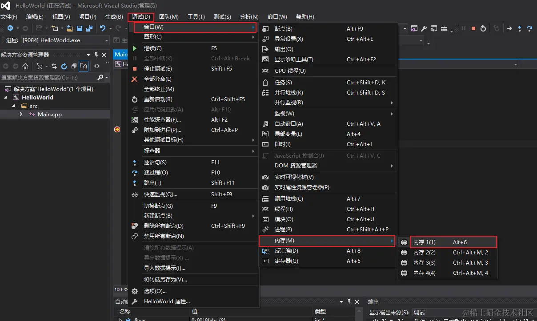Click the Team Explorer toolbar icon beside the wrench

click(434, 28)
